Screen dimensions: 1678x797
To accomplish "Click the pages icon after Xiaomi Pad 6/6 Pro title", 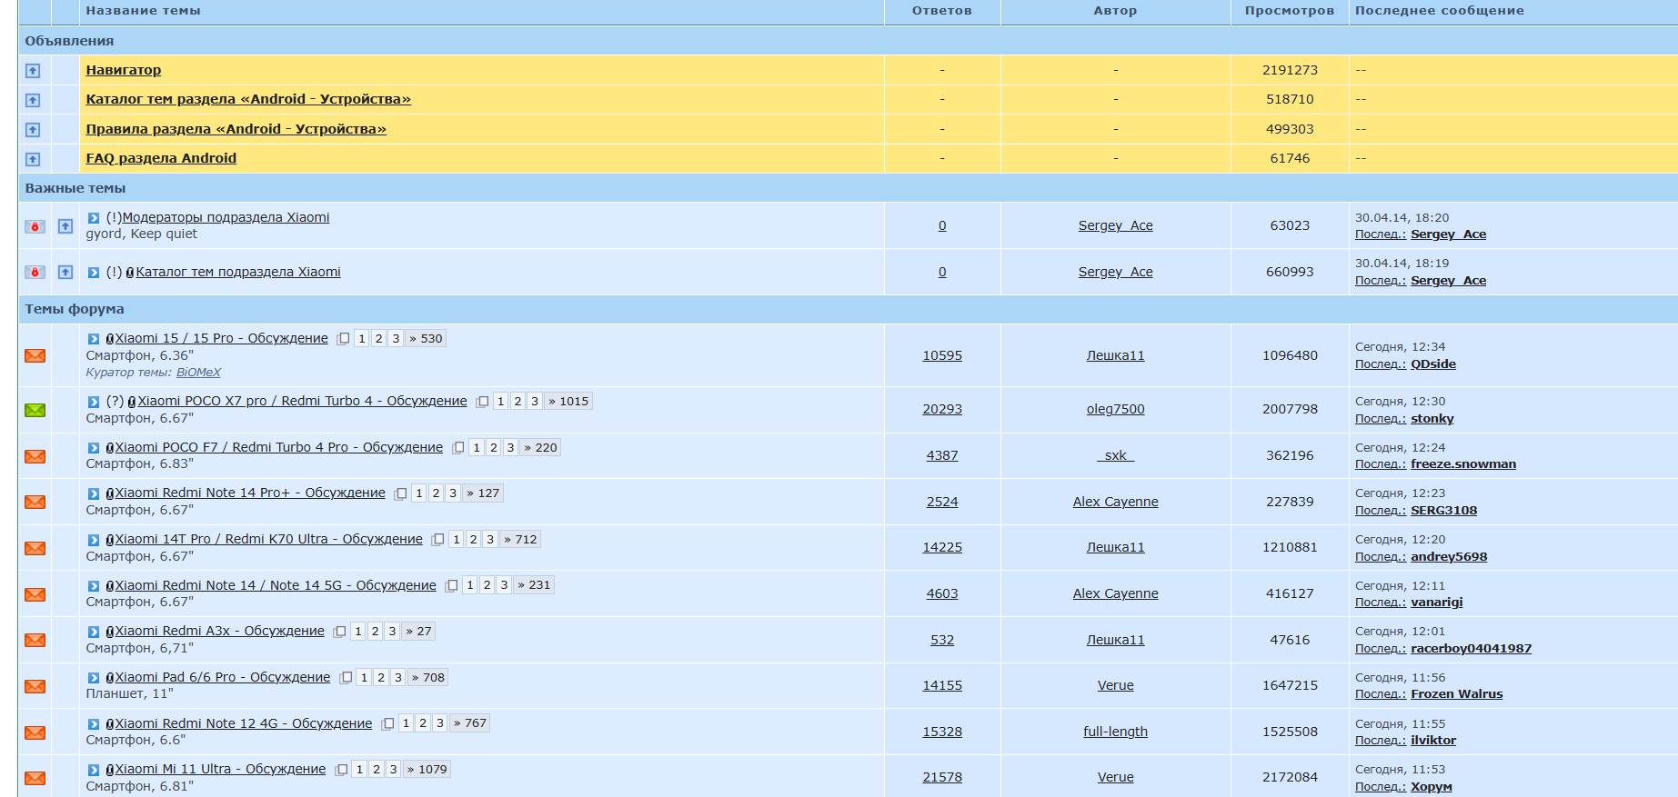I will coord(346,678).
